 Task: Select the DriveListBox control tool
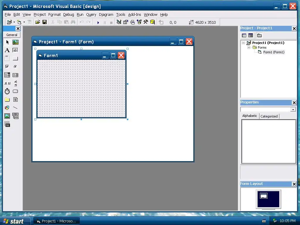point(16,91)
